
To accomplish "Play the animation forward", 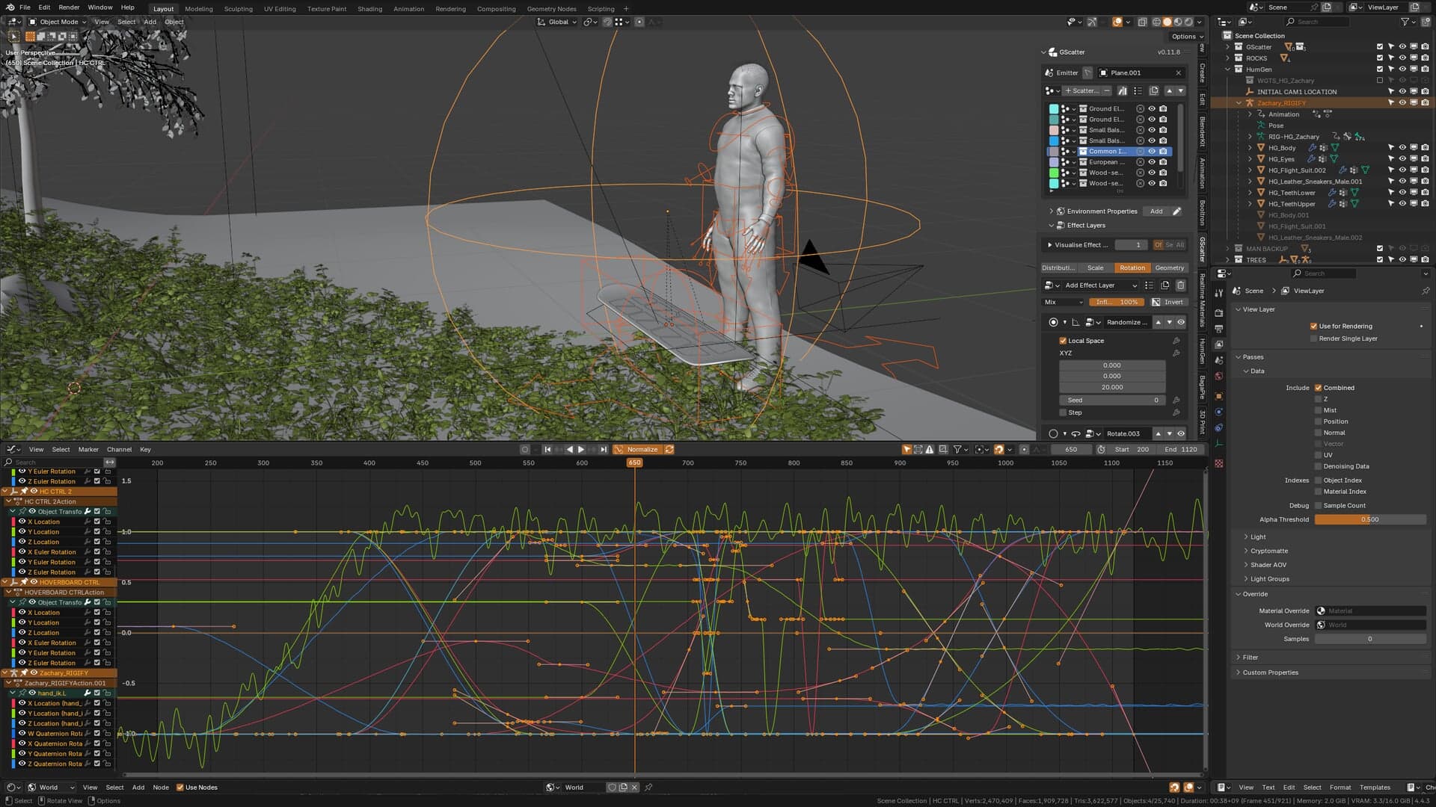I will tap(581, 449).
